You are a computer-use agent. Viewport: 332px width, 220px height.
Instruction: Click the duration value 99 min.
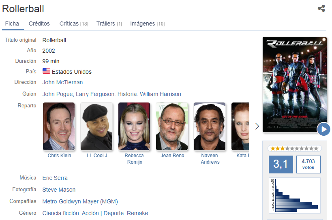51,61
